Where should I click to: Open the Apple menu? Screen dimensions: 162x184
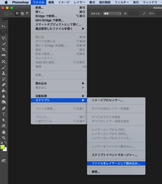pyautogui.click(x=6, y=2)
